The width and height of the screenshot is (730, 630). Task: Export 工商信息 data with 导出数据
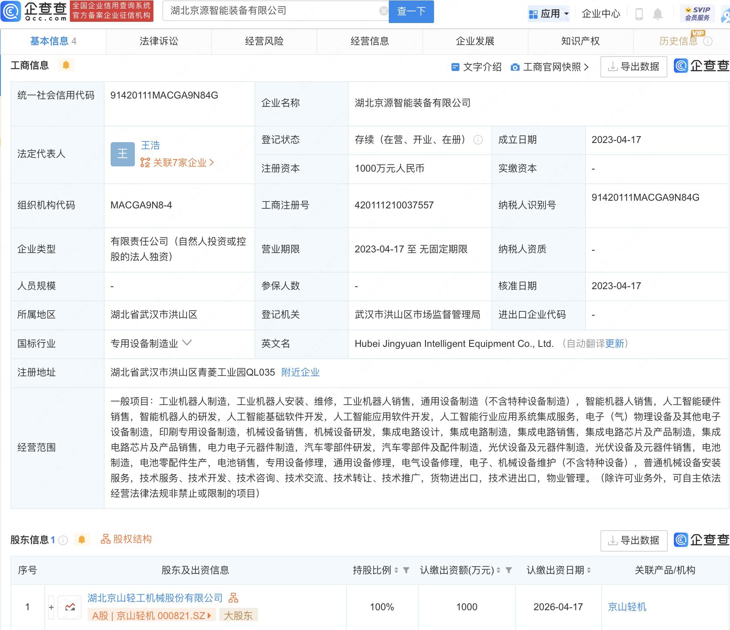pyautogui.click(x=634, y=67)
